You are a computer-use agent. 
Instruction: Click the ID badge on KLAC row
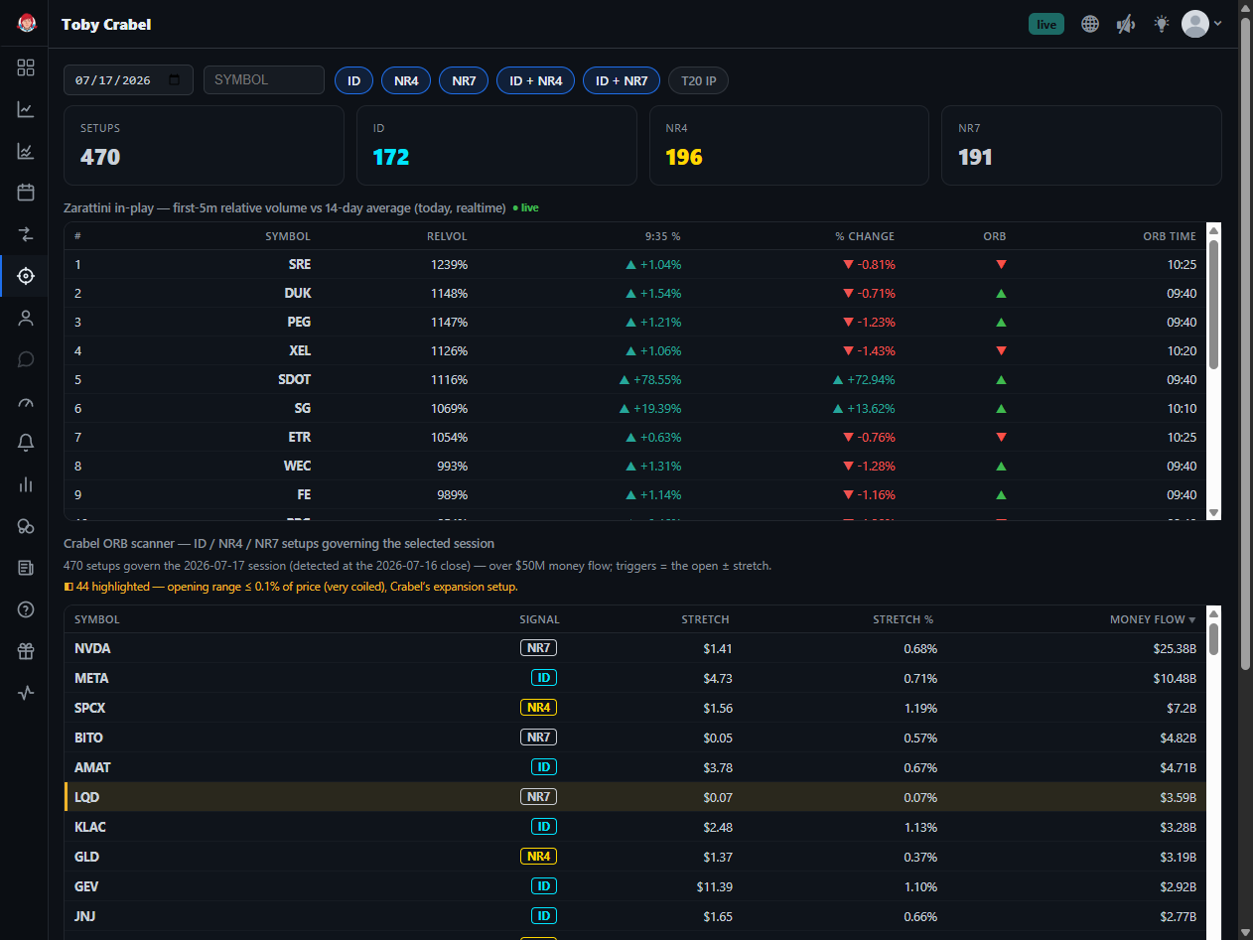point(544,827)
